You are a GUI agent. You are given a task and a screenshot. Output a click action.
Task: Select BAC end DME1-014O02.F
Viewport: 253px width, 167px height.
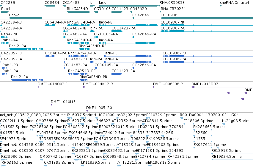click(38, 87)
